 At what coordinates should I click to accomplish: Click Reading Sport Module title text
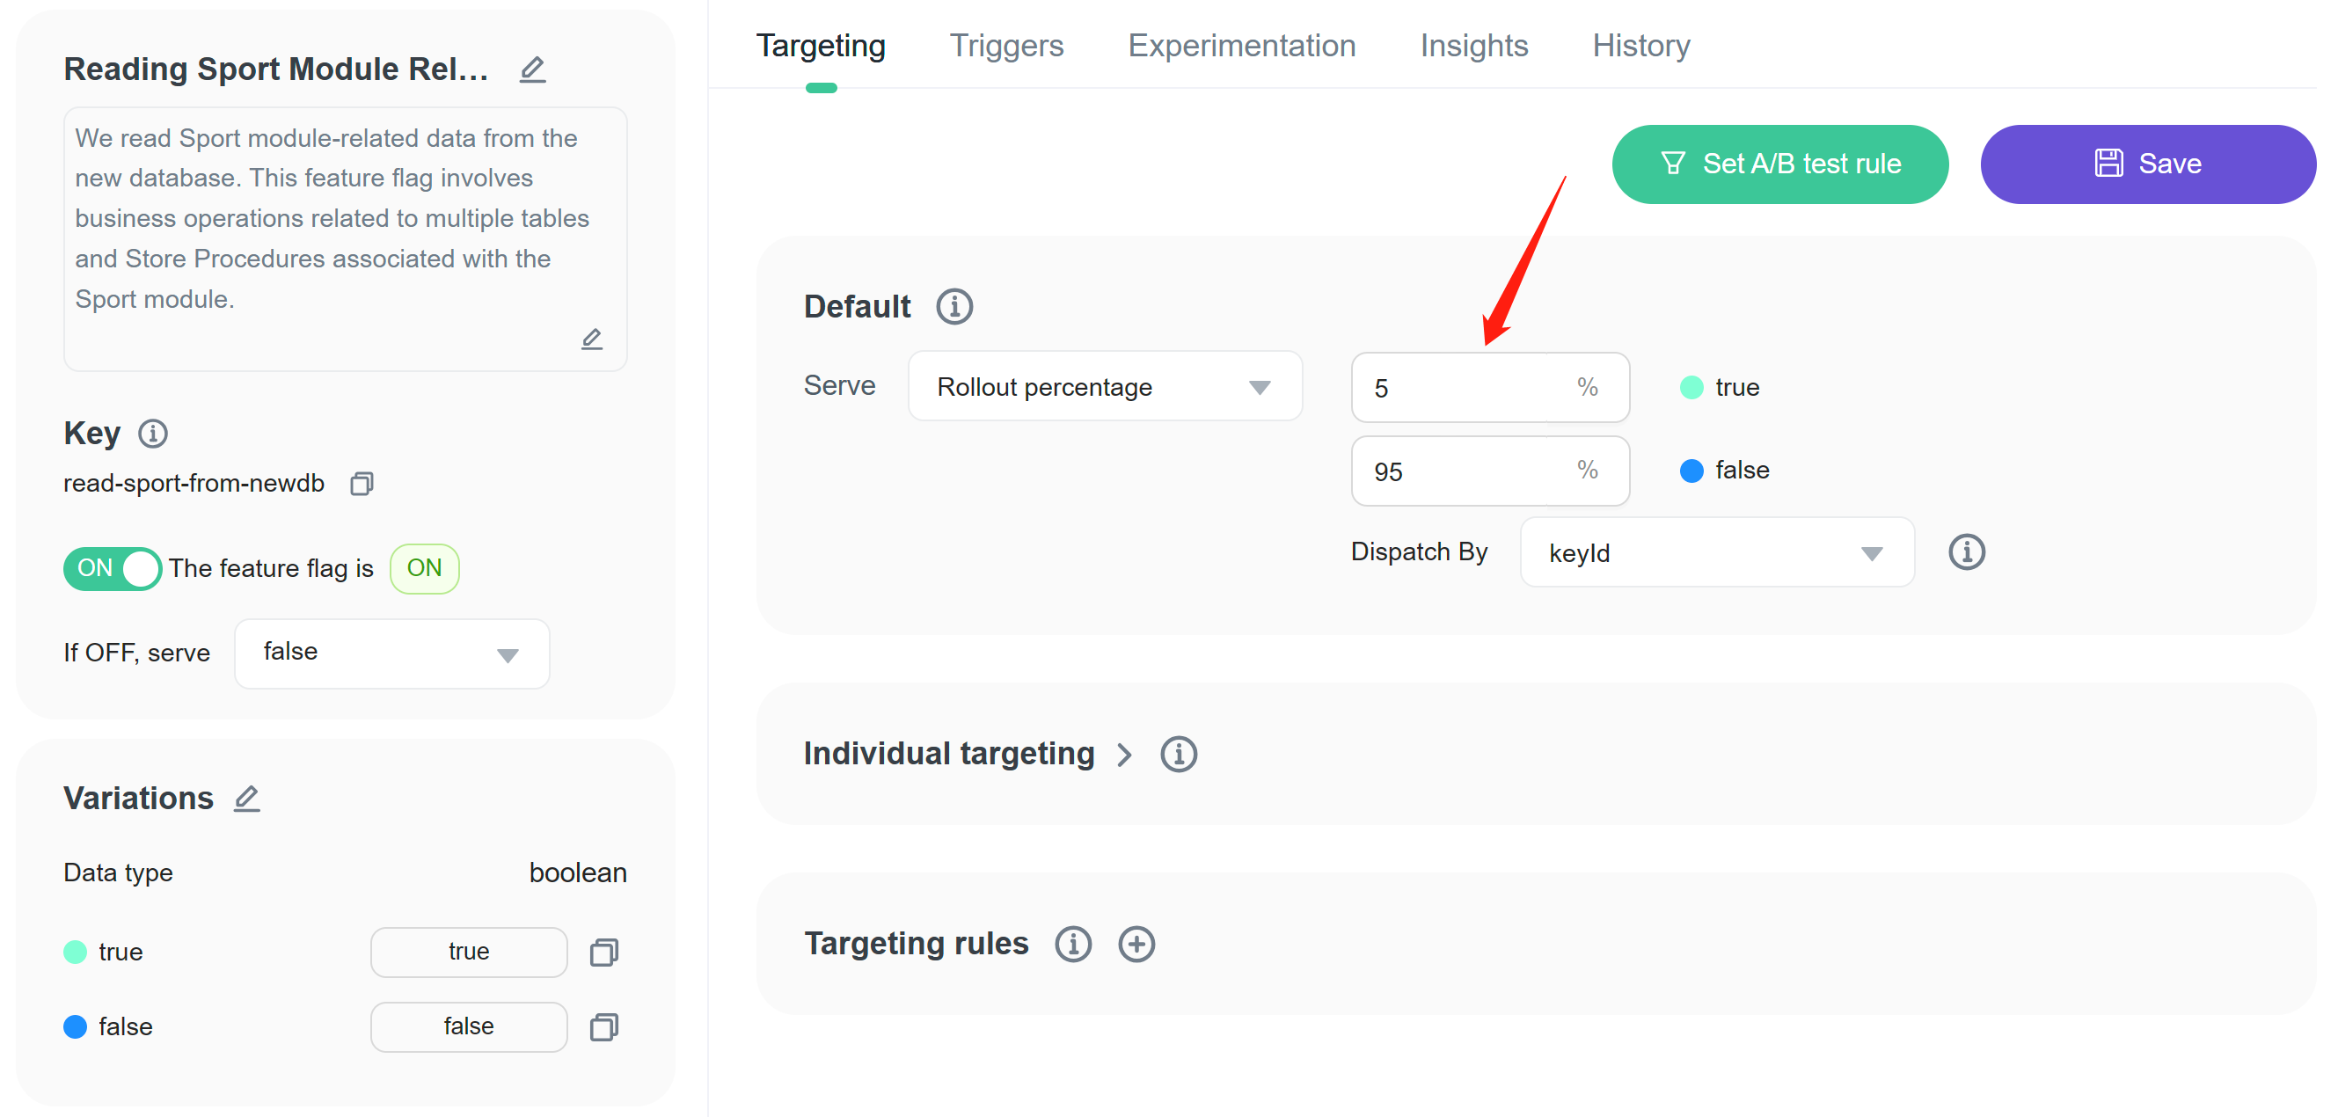tap(276, 69)
